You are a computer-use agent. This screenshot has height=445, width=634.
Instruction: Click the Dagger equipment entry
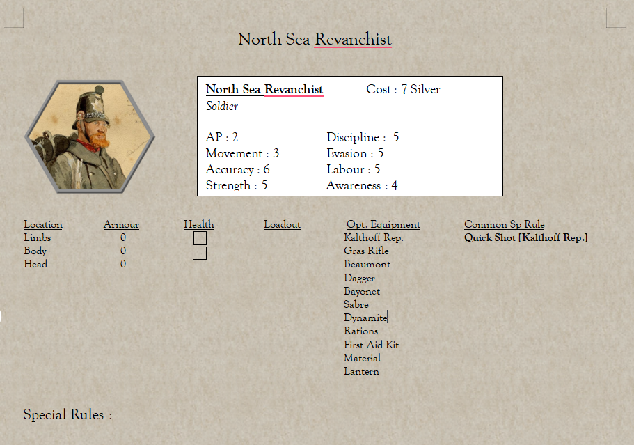[x=359, y=278]
